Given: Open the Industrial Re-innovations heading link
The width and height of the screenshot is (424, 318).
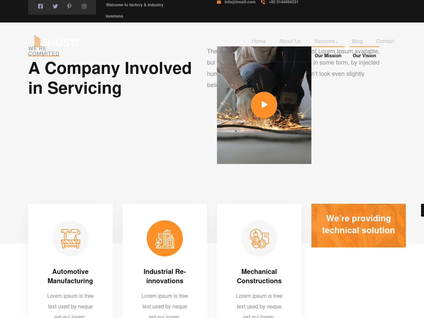Looking at the screenshot, I should tap(165, 276).
